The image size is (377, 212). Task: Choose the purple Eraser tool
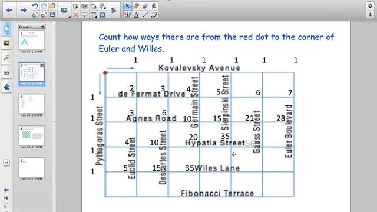[145, 6]
